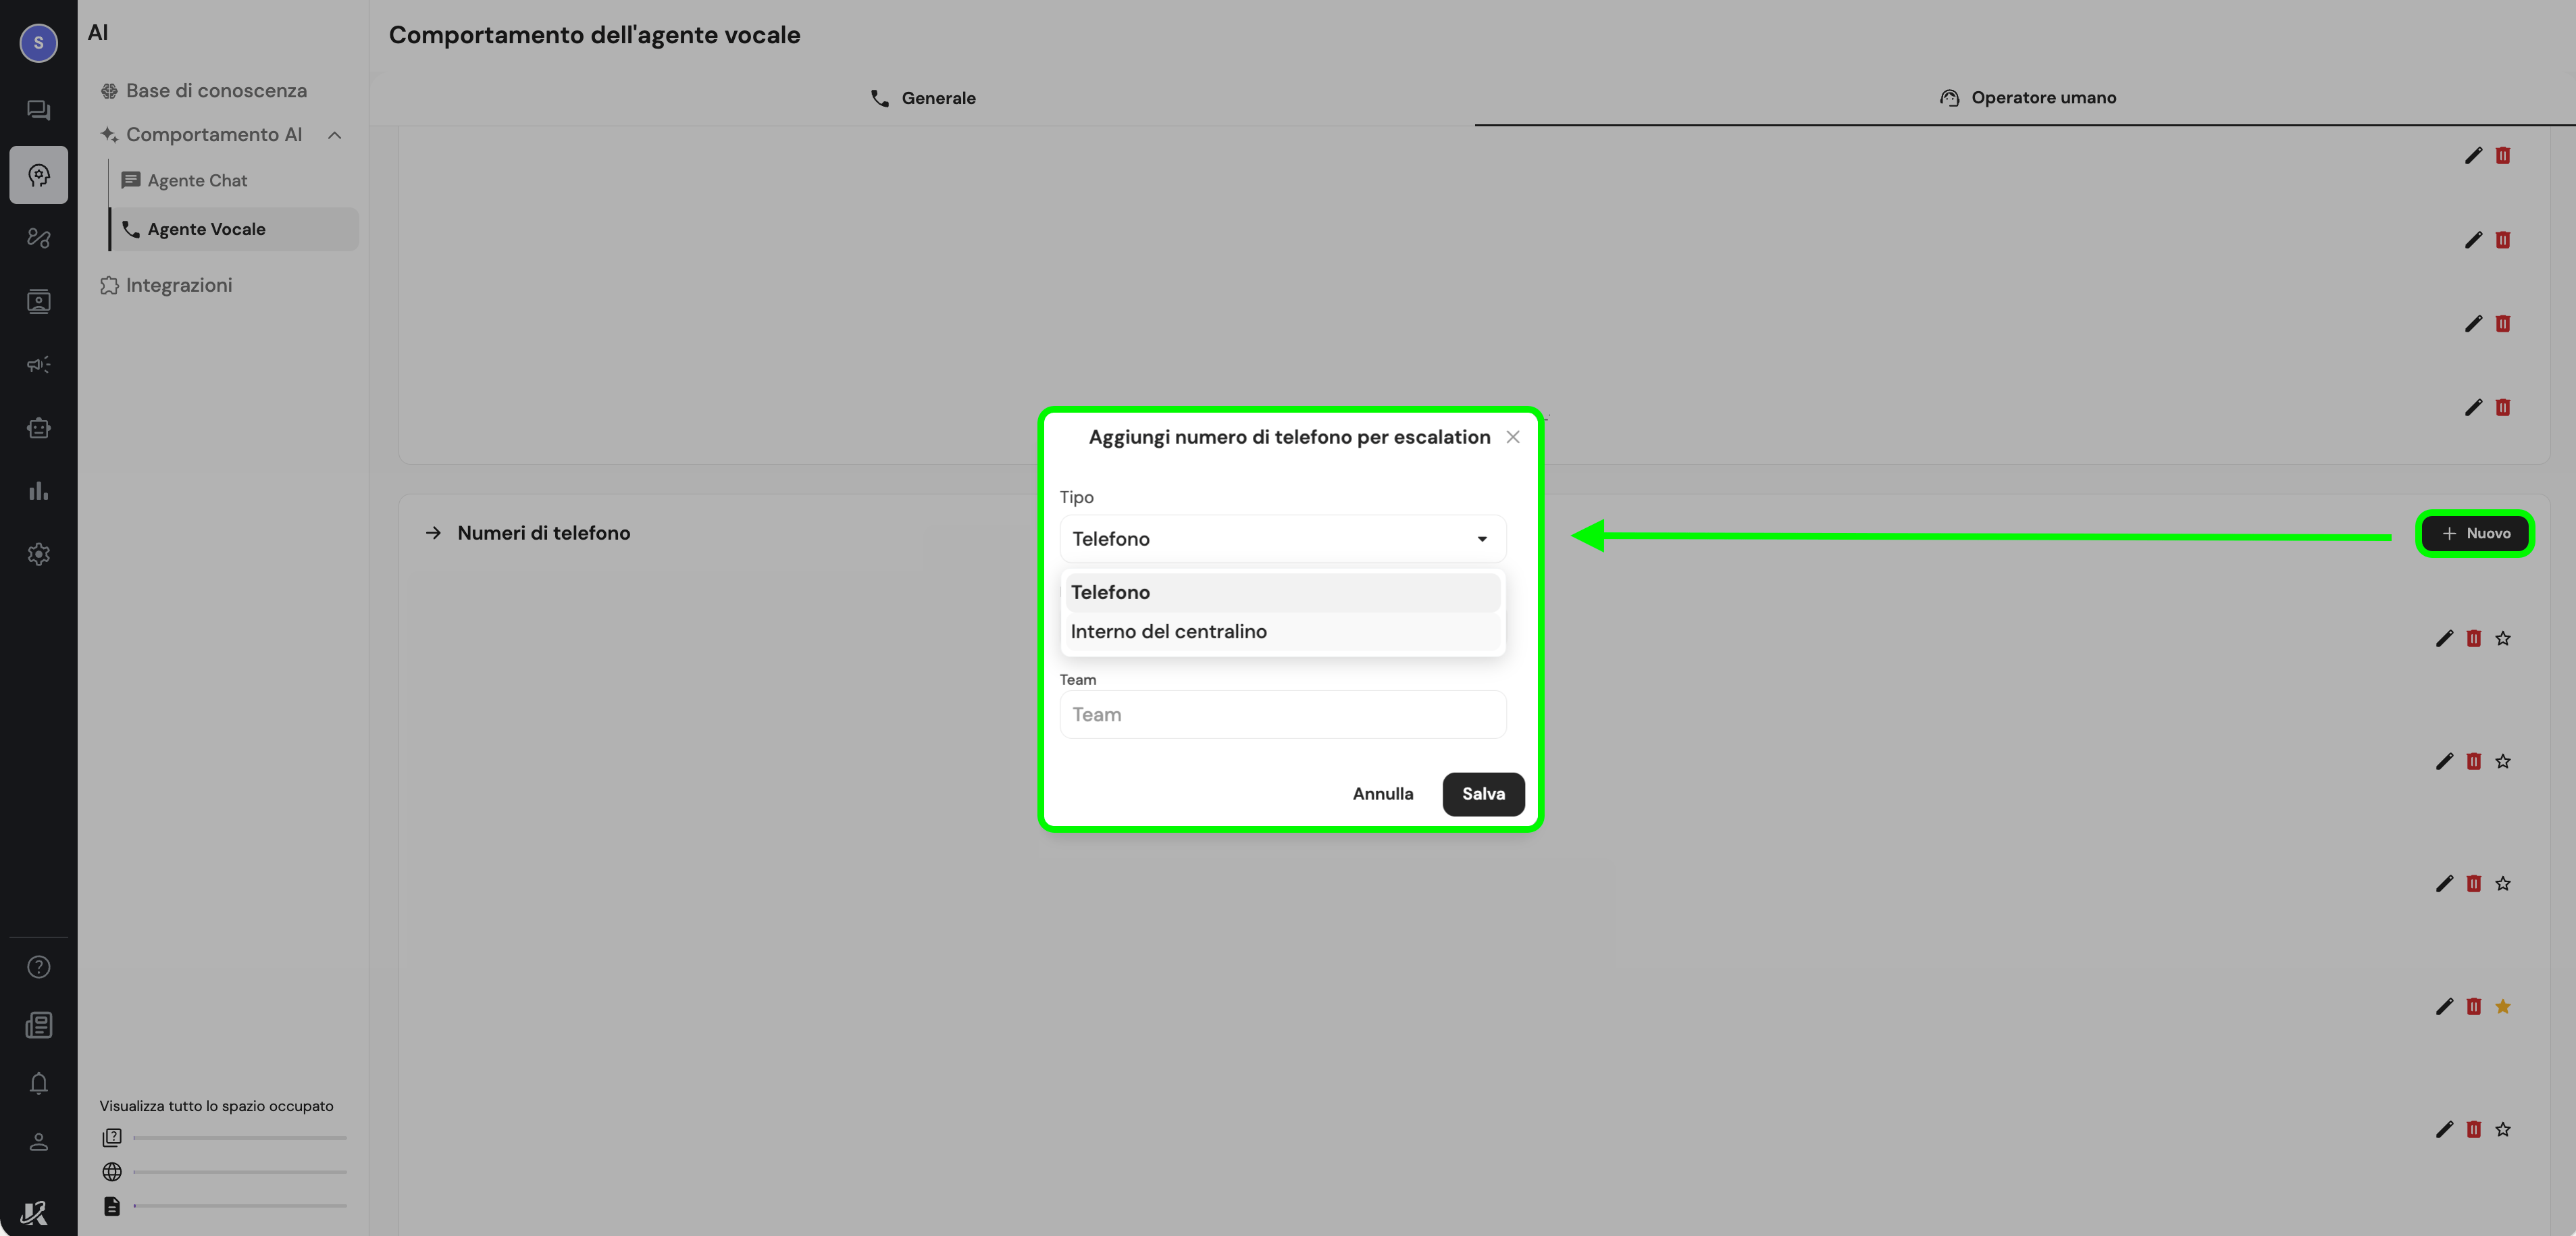Switch to the Operatore umano tab
2576x1236 pixels.
click(2027, 98)
